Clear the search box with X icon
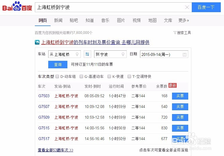The height and width of the screenshot is (156, 224). (x=187, y=7)
